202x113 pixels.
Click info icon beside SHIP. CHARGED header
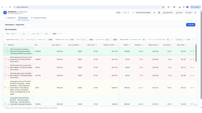coord(80,45)
